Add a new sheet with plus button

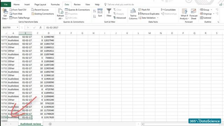point(50,124)
